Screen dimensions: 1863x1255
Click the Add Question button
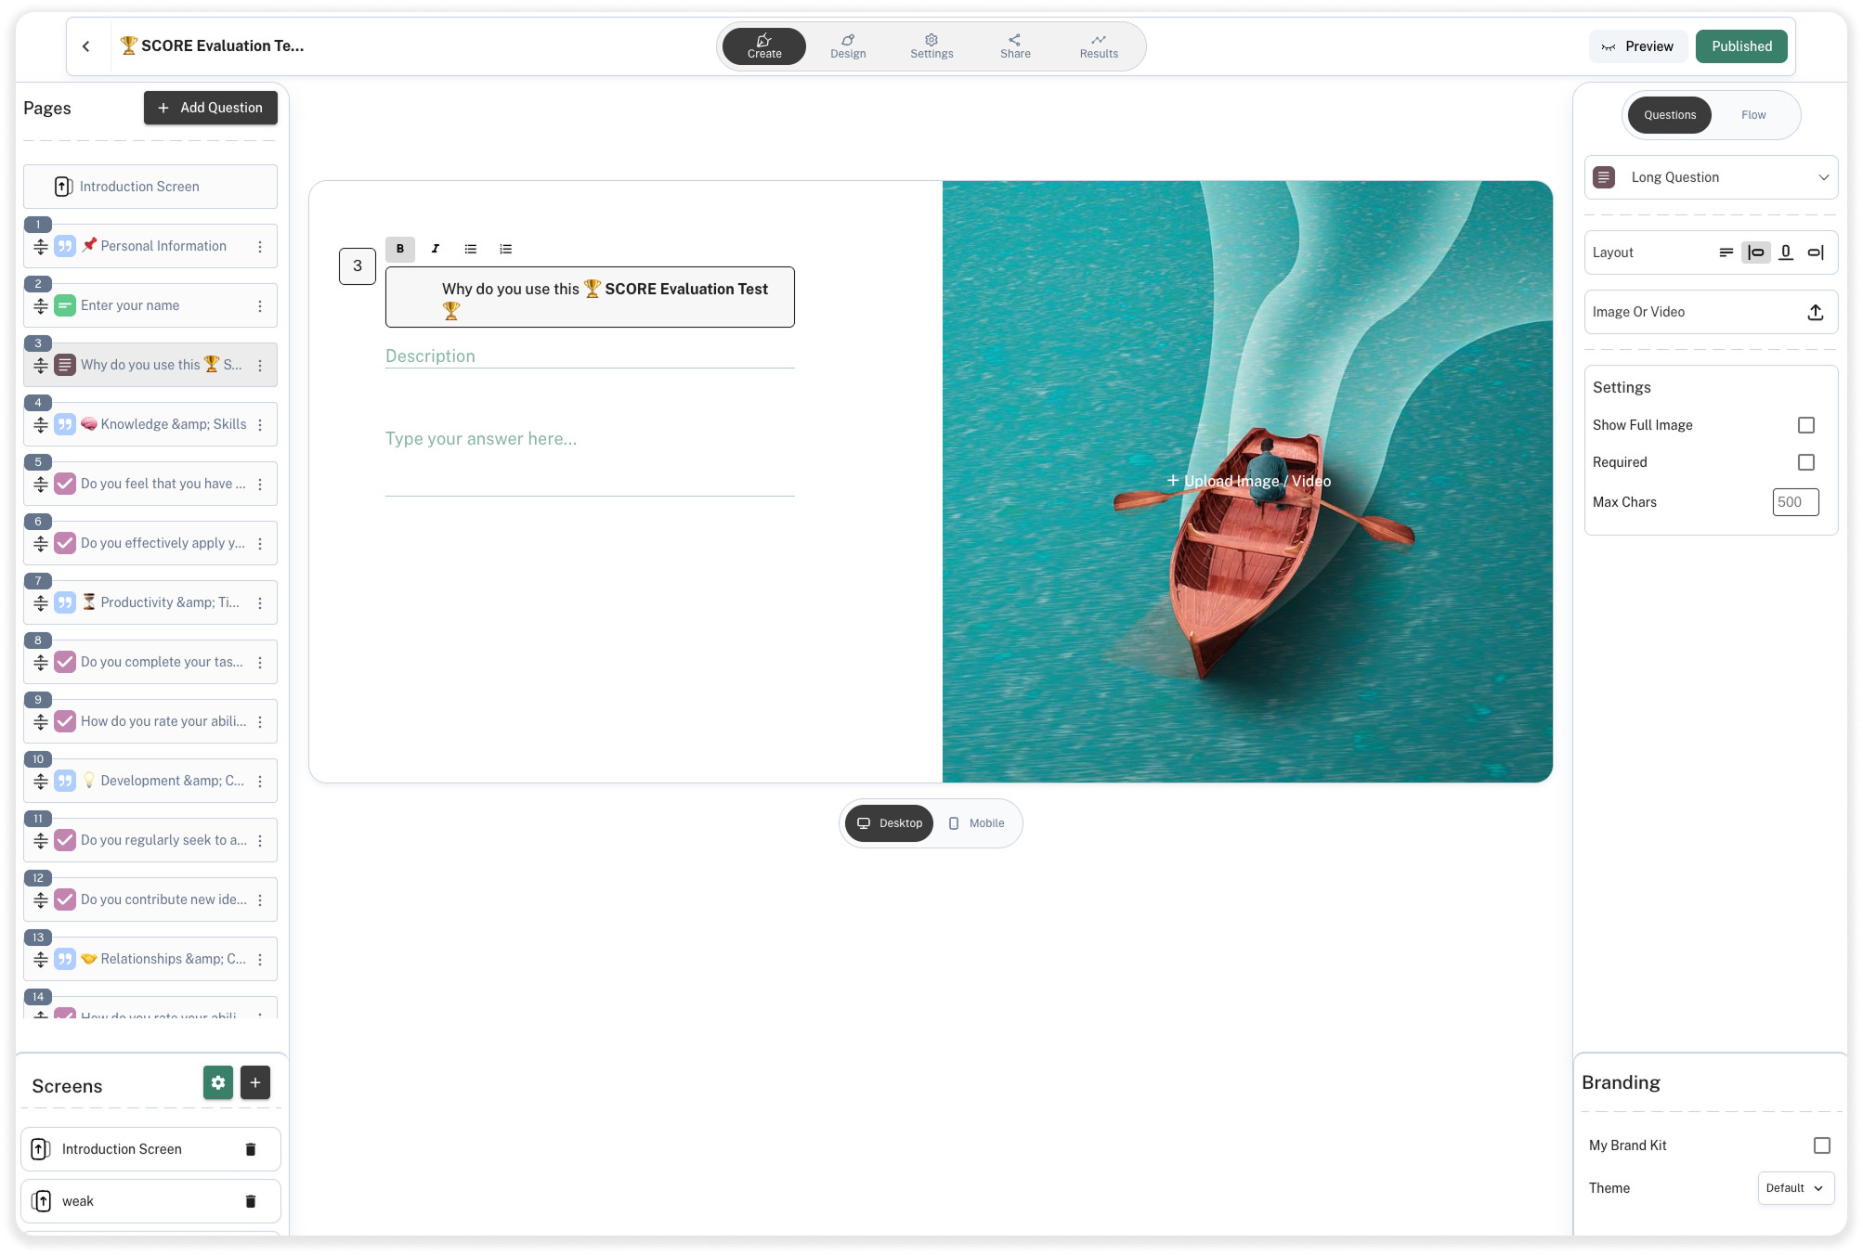211,108
